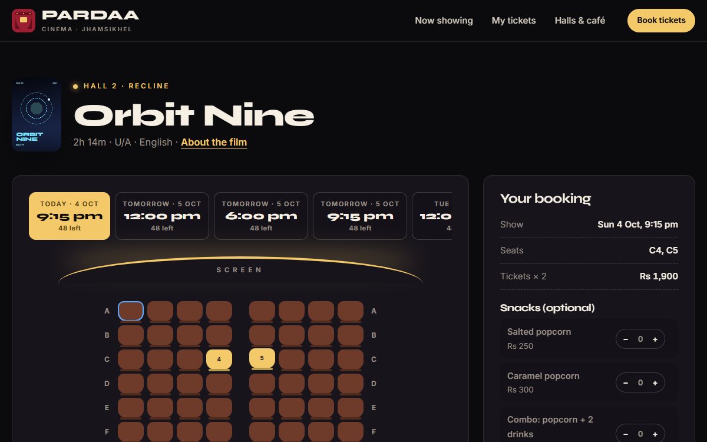Decrease Combo popcorn + 2 drinks quantity
This screenshot has height=442, width=707.
click(x=626, y=434)
